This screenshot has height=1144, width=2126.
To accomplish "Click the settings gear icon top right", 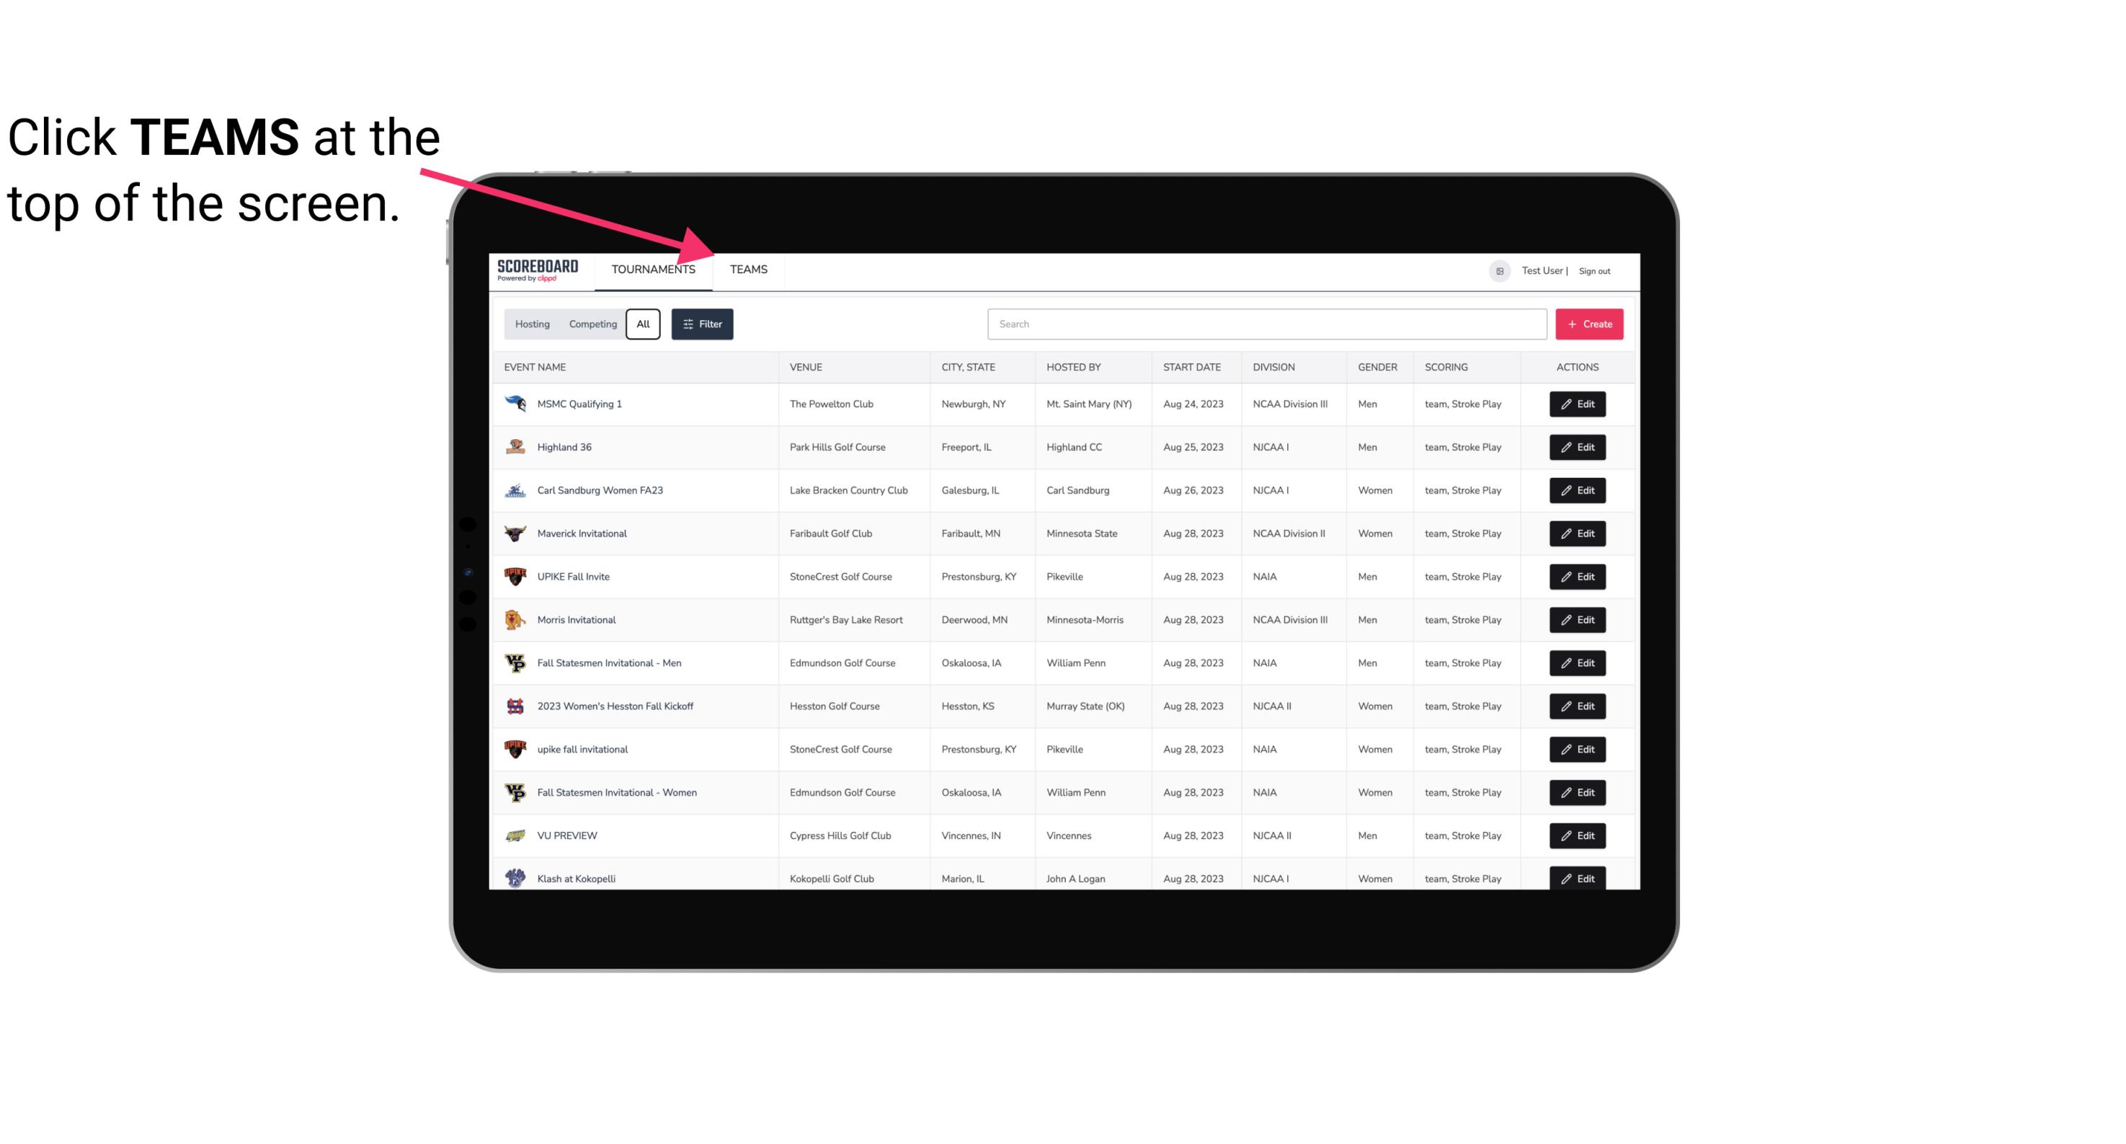I will coord(1498,269).
